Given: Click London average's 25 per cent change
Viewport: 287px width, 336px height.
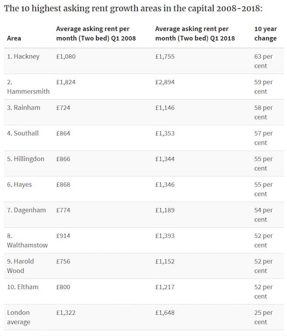Looking at the screenshot, I should [264, 317].
